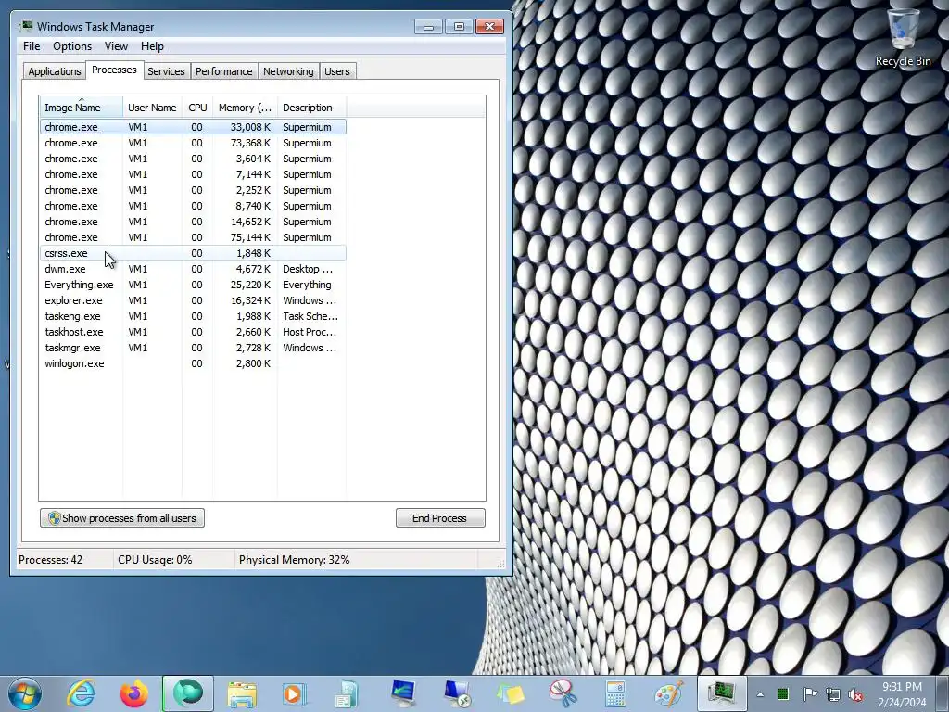Open the File menu
This screenshot has height=712, width=949.
point(32,46)
